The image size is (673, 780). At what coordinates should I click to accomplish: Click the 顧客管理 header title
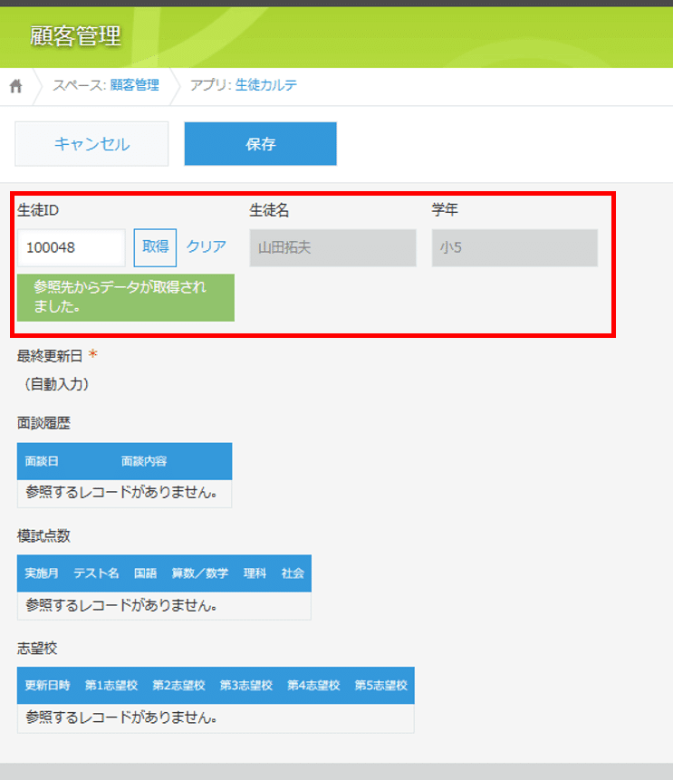75,36
